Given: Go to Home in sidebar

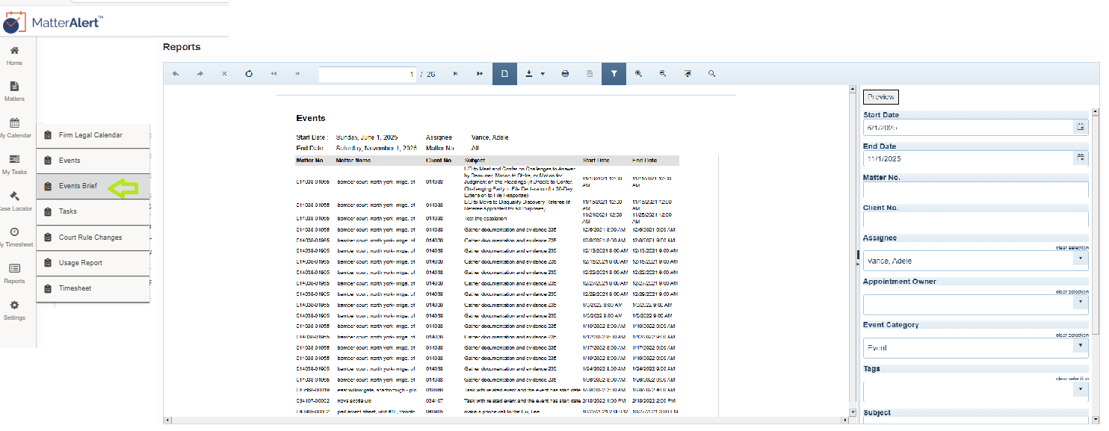Looking at the screenshot, I should (x=14, y=55).
